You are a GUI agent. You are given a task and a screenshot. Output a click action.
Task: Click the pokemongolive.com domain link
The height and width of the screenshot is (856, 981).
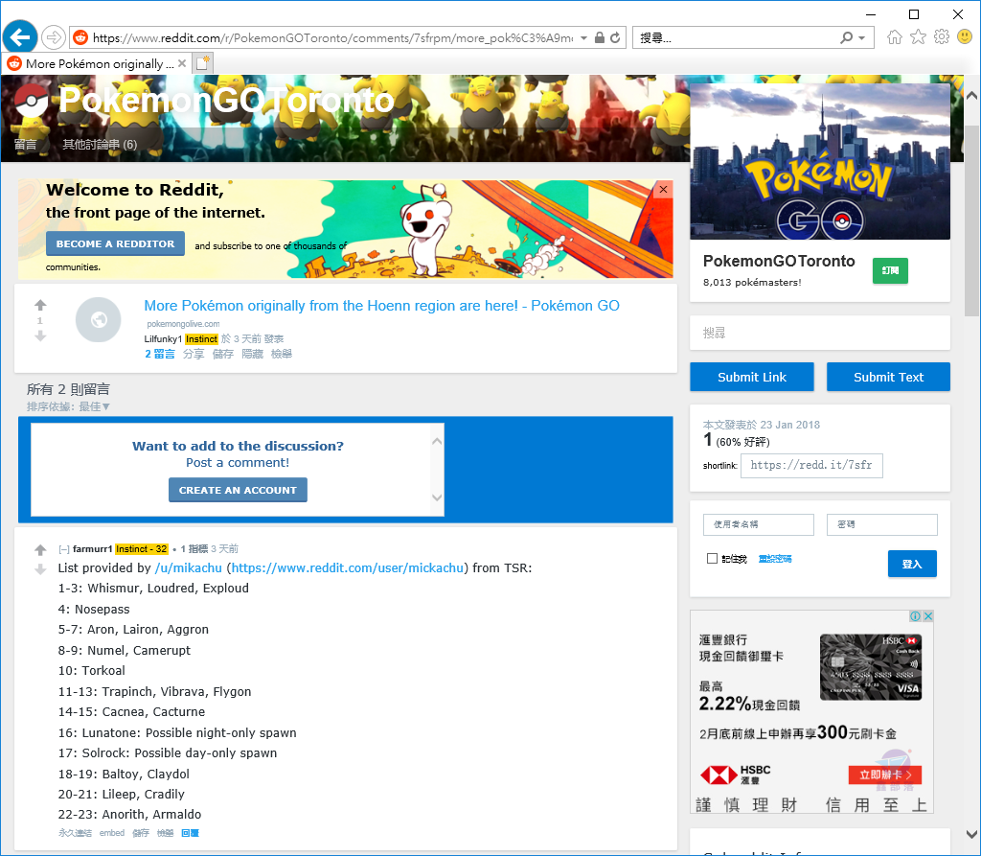[183, 324]
